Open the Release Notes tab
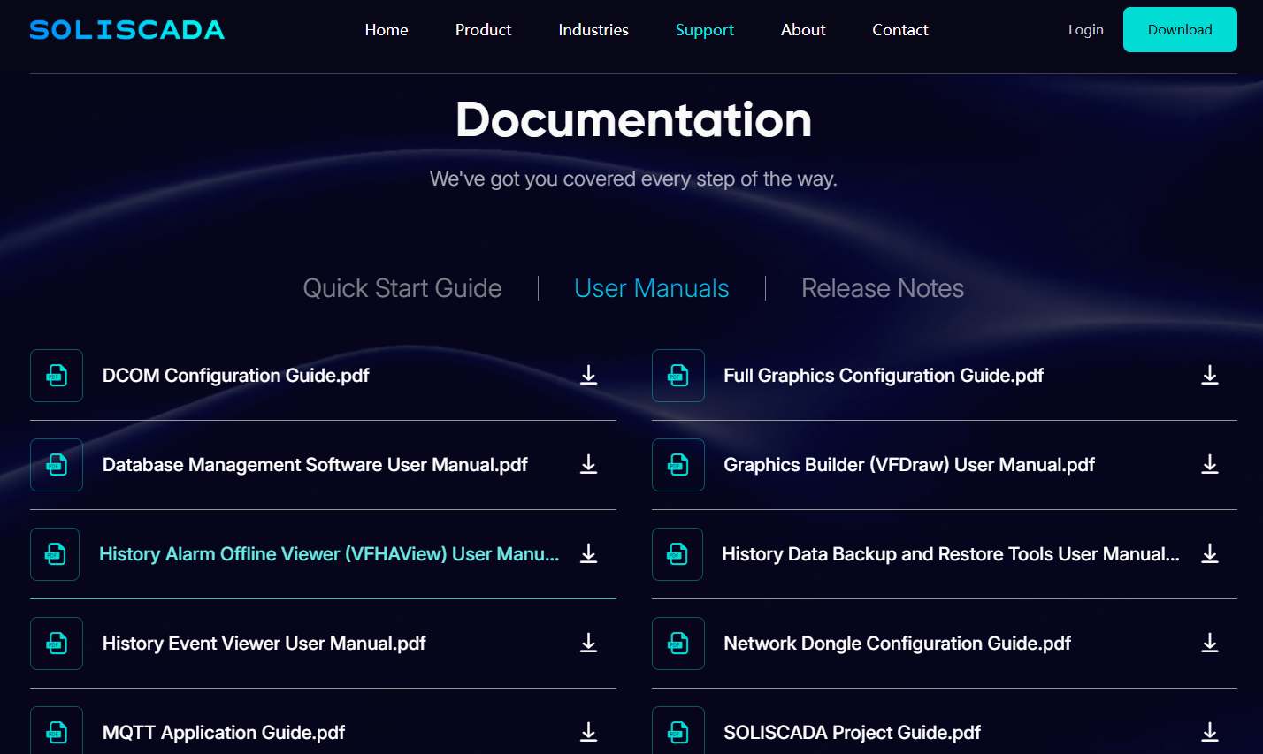Image resolution: width=1263 pixels, height=754 pixels. [x=882, y=288]
